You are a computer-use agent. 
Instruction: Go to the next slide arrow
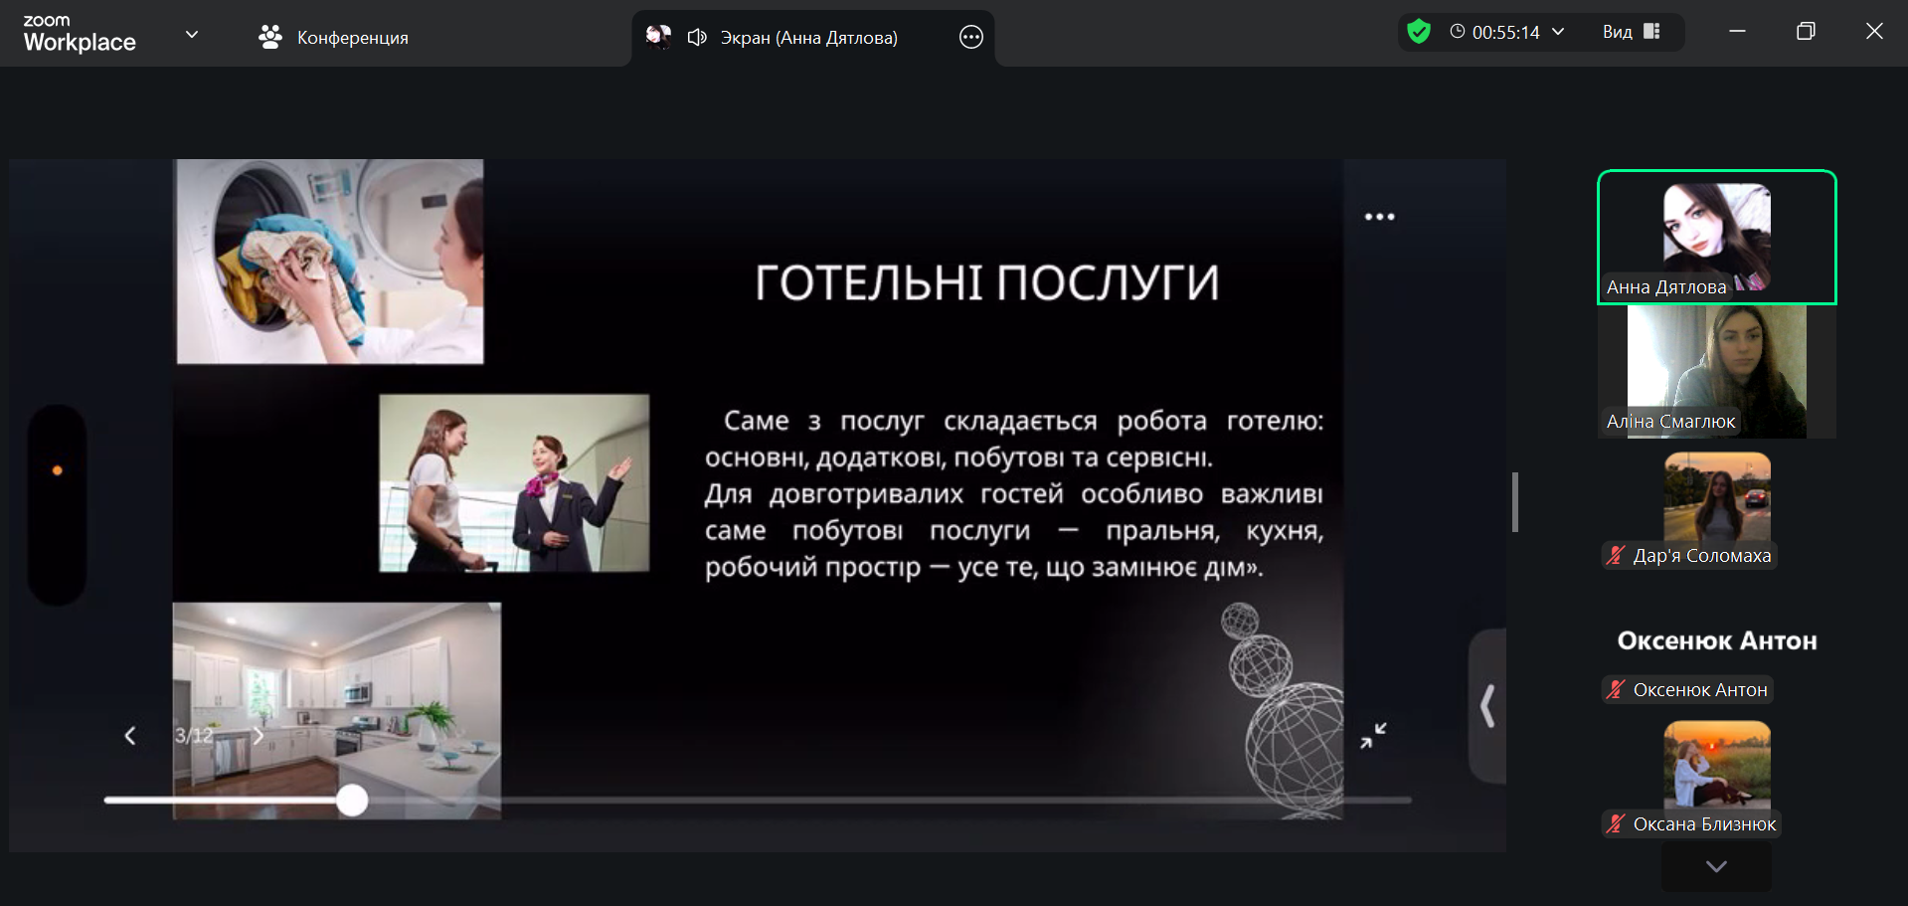(x=259, y=736)
